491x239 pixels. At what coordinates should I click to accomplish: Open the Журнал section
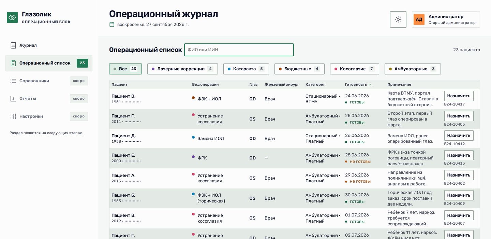pos(49,45)
